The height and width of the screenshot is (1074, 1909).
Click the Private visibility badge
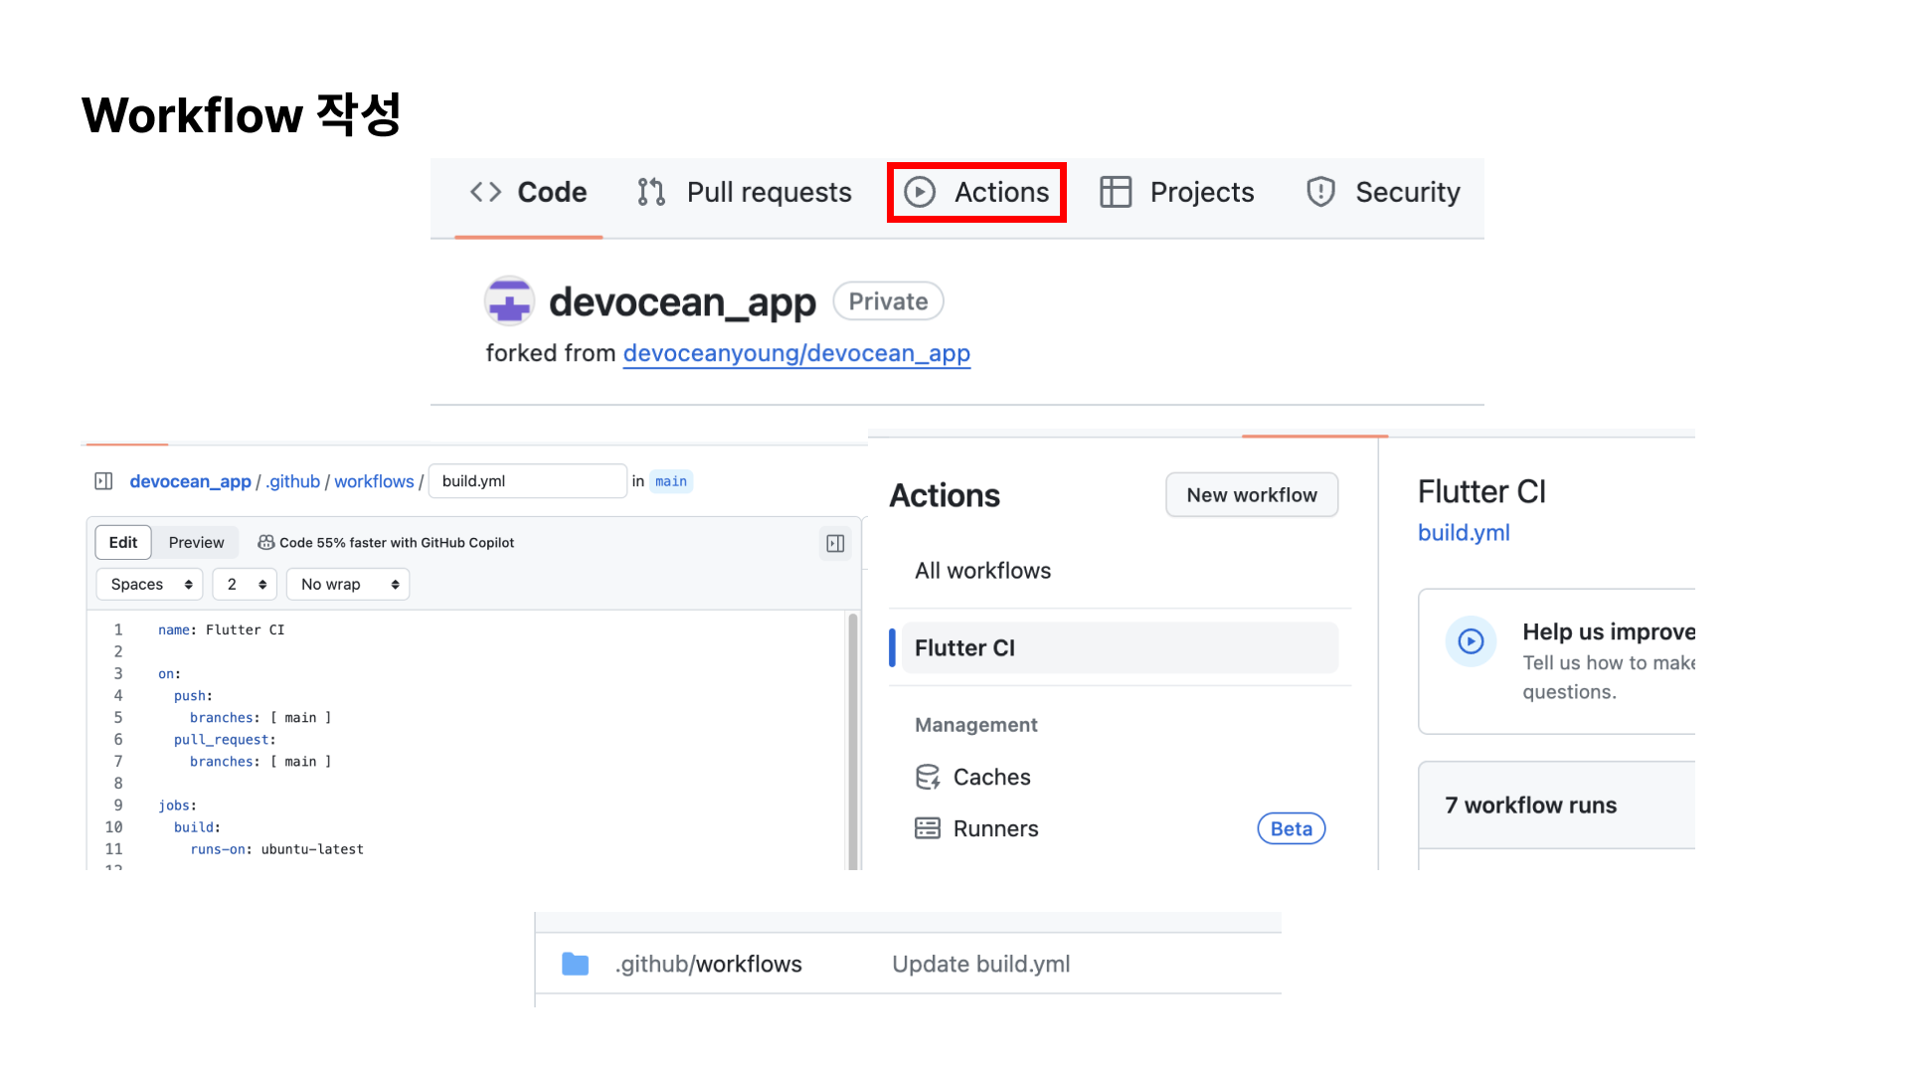pos(888,301)
